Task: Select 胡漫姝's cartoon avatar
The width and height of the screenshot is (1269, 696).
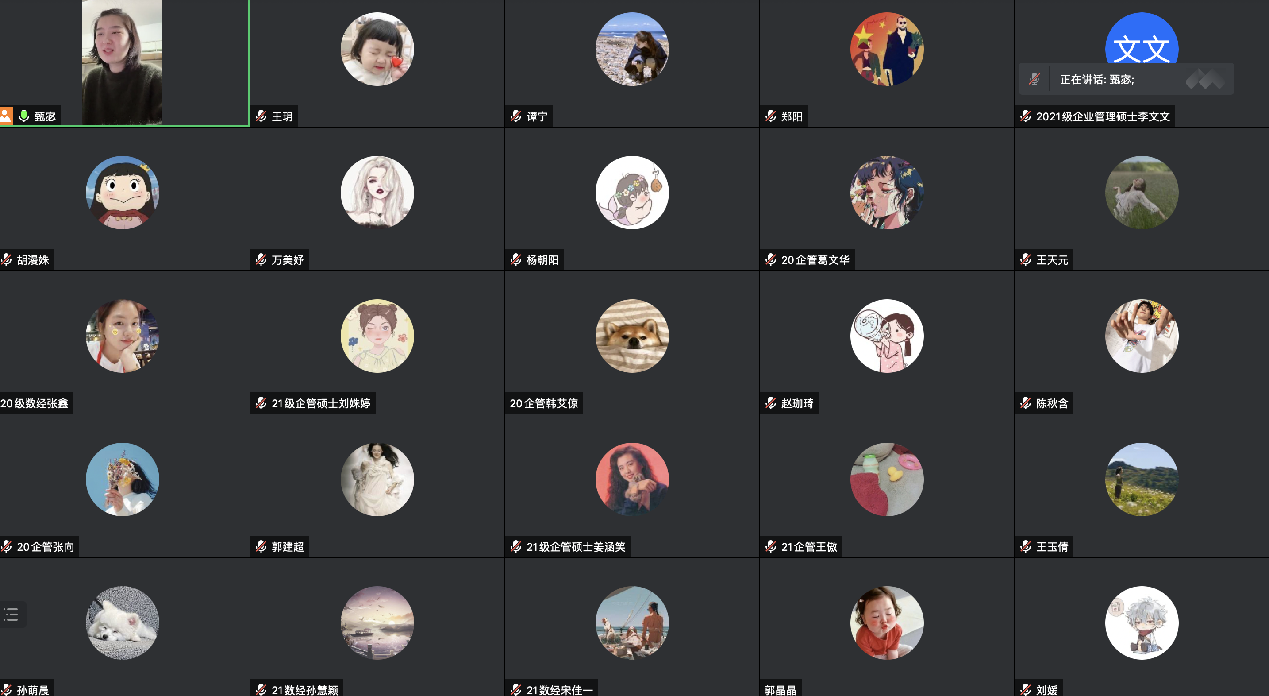Action: [122, 192]
